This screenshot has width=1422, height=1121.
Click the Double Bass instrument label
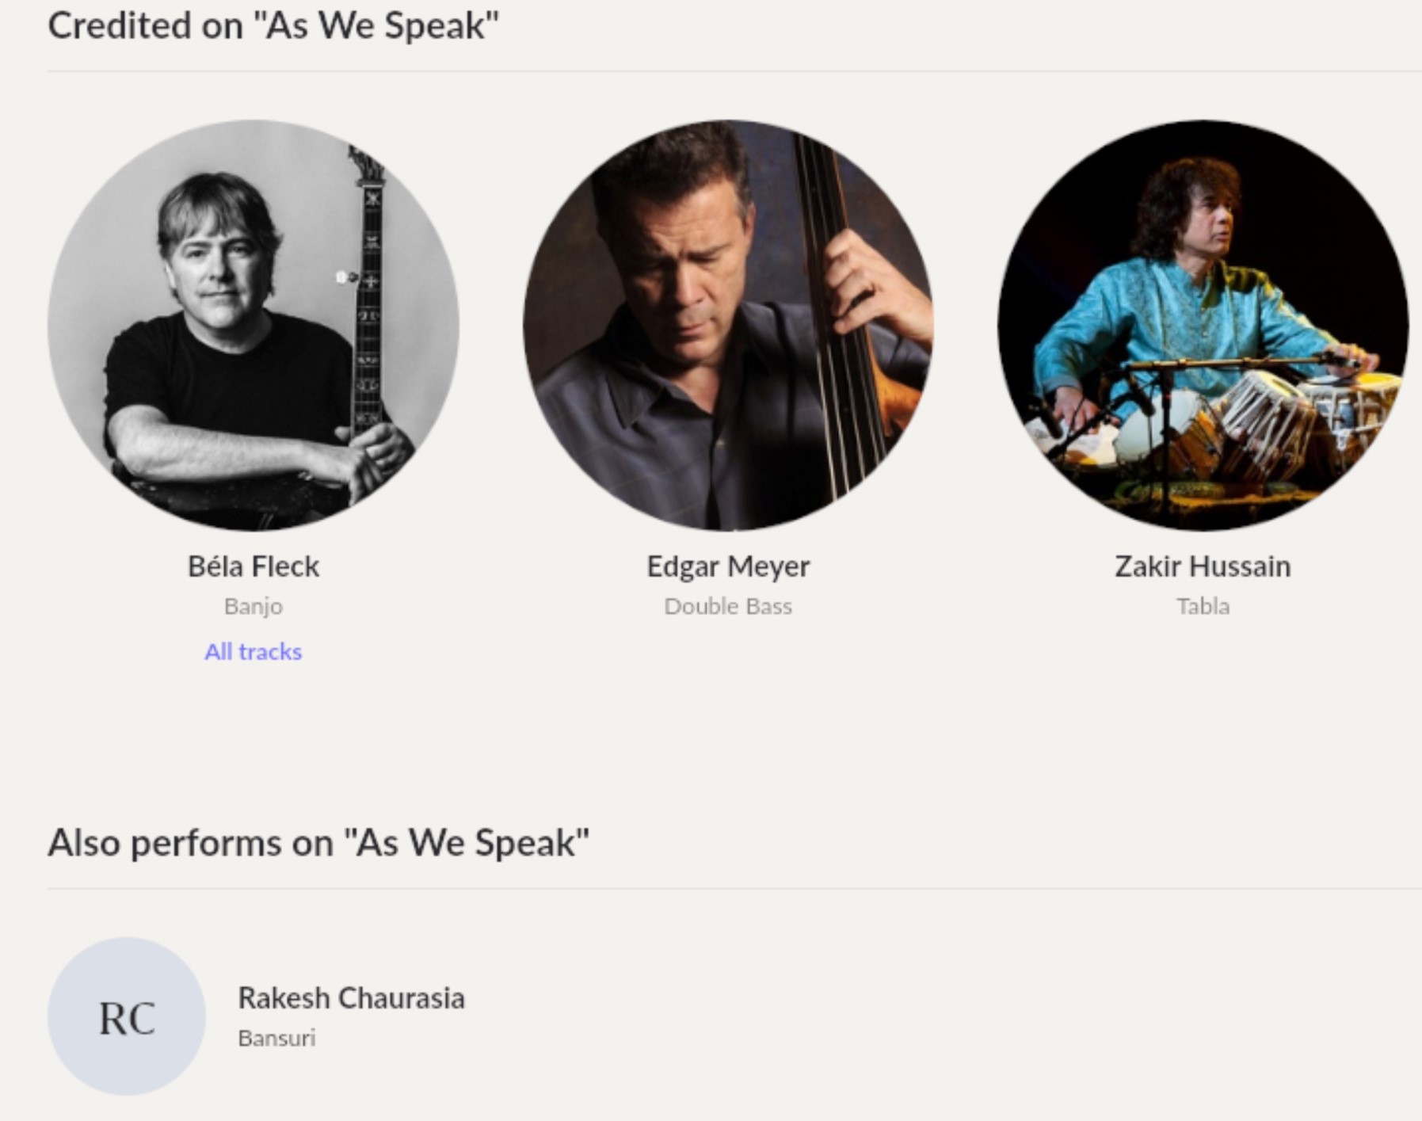click(x=728, y=606)
